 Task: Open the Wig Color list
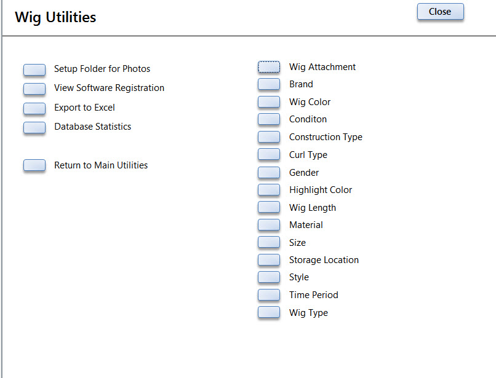(269, 102)
